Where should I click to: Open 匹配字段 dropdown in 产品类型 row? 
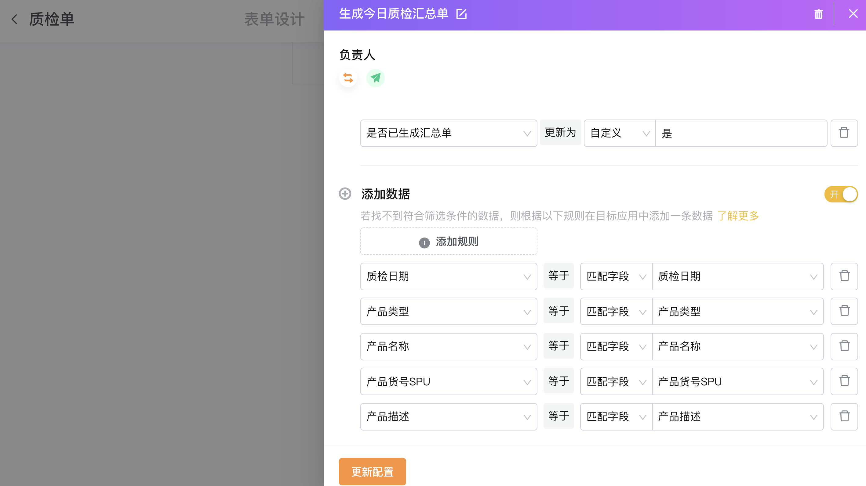tap(616, 311)
